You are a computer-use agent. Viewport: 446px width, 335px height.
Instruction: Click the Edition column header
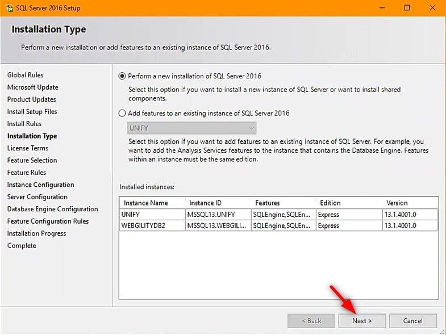tap(349, 203)
